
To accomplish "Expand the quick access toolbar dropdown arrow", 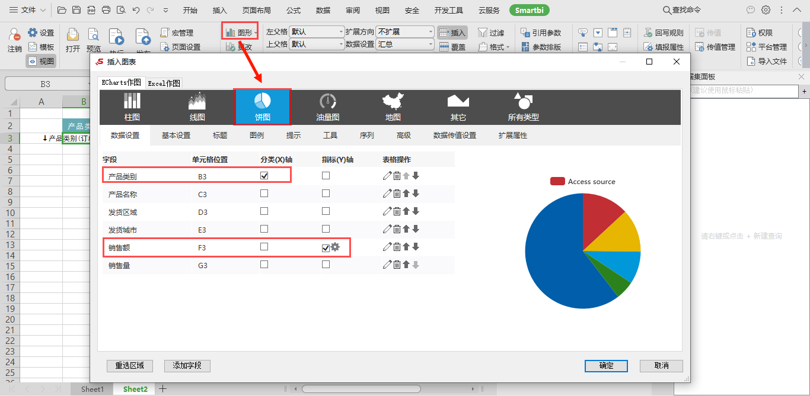I will coord(165,10).
